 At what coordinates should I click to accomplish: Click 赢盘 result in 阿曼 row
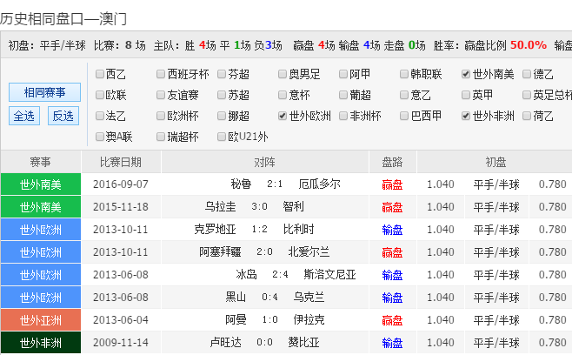[393, 320]
